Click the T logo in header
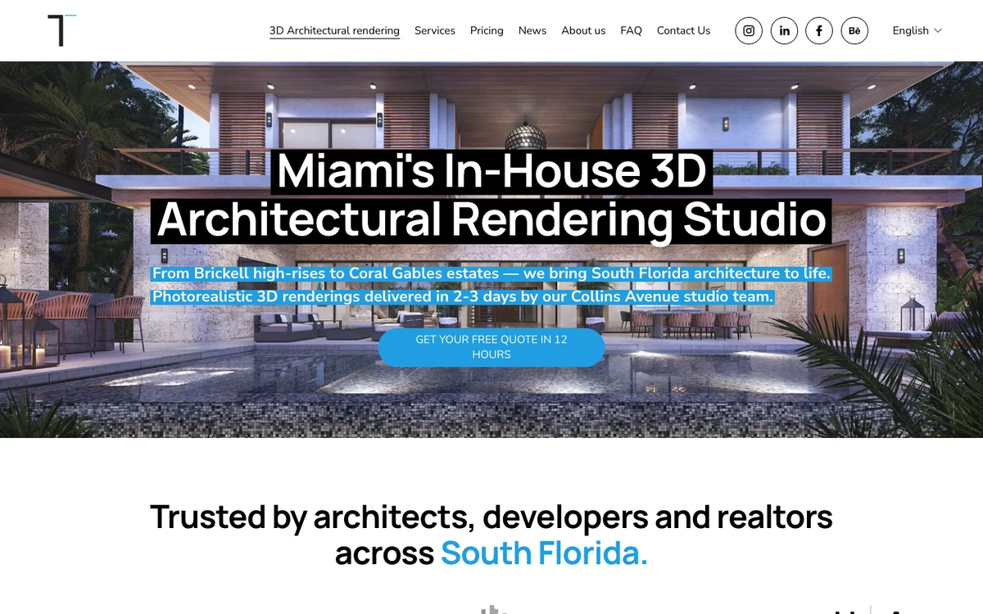This screenshot has height=614, width=983. tap(62, 30)
